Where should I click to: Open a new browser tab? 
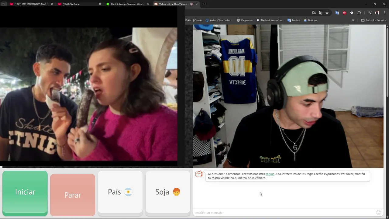coord(204,4)
